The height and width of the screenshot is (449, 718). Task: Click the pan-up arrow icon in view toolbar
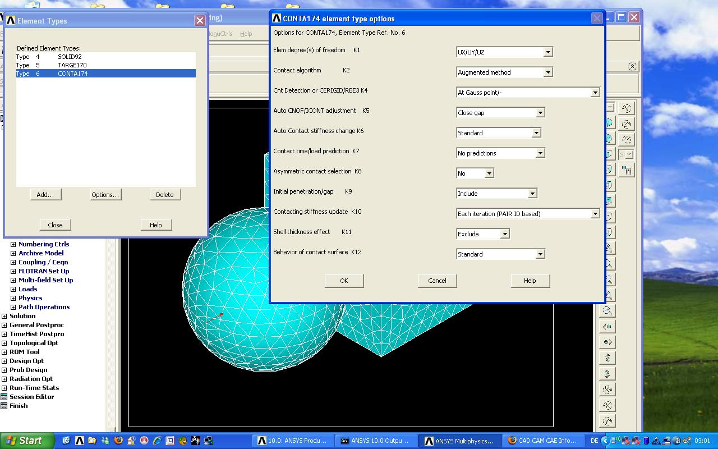point(607,358)
